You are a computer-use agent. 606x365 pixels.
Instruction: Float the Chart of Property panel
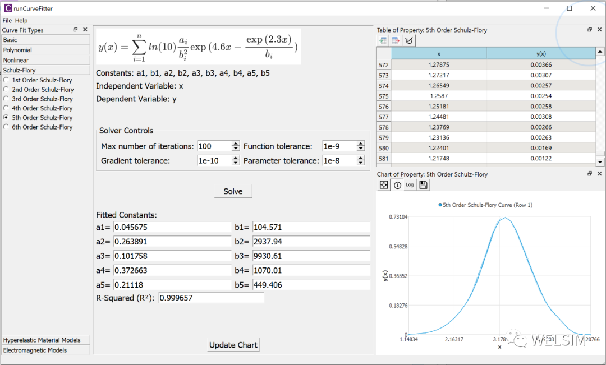(590, 174)
